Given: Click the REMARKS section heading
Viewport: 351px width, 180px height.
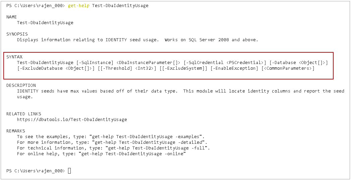Looking at the screenshot, I should pyautogui.click(x=16, y=131).
